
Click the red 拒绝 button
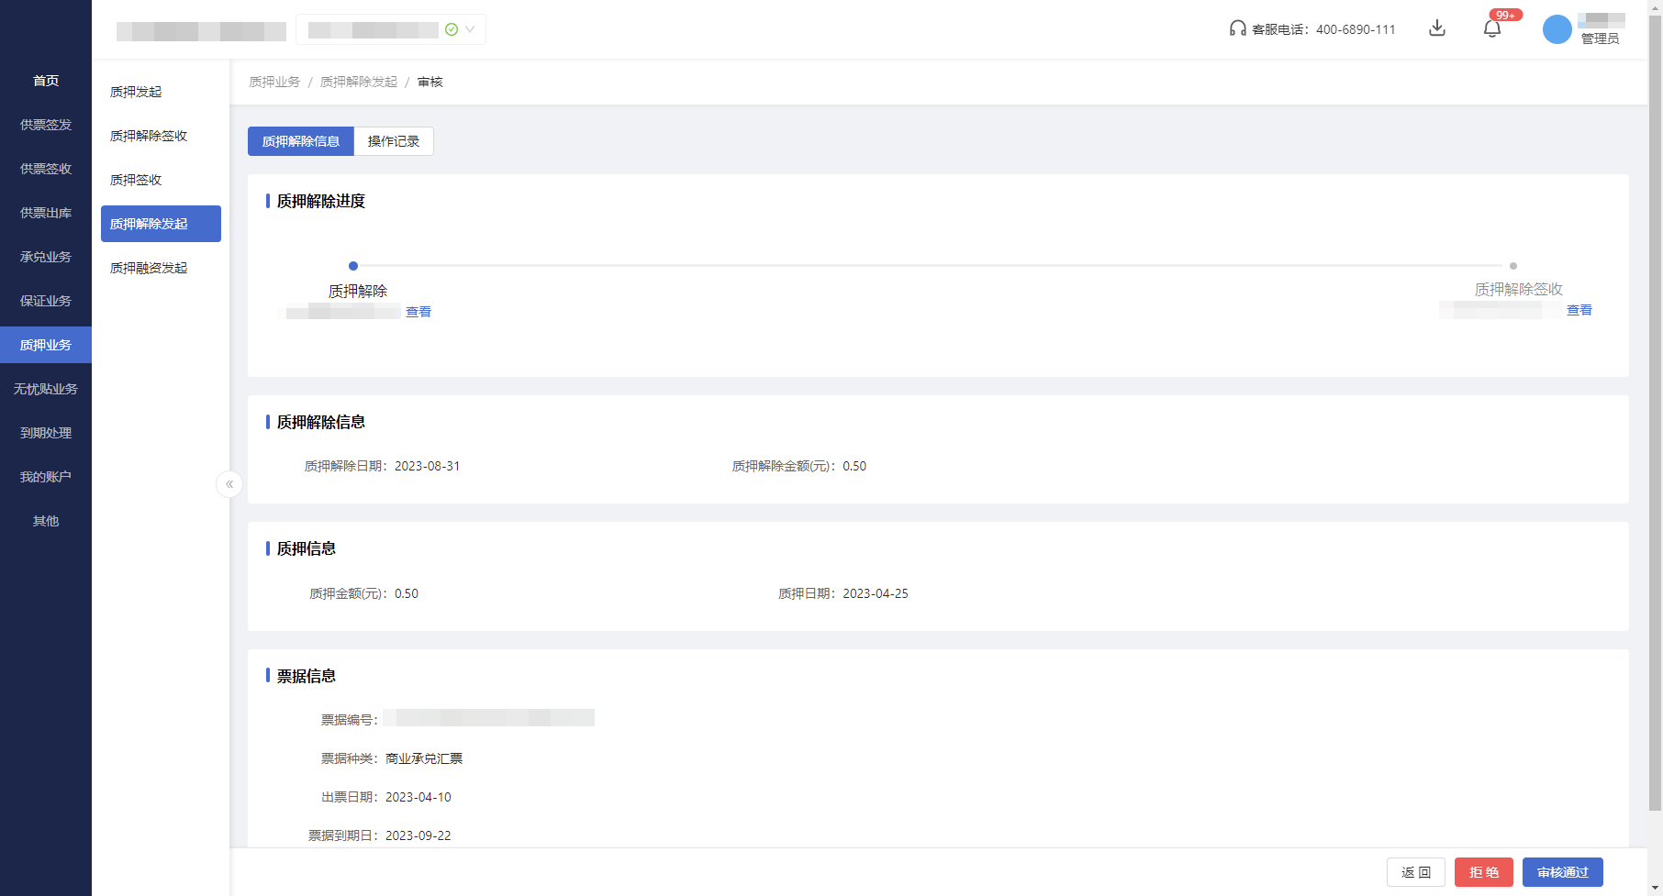[1483, 872]
